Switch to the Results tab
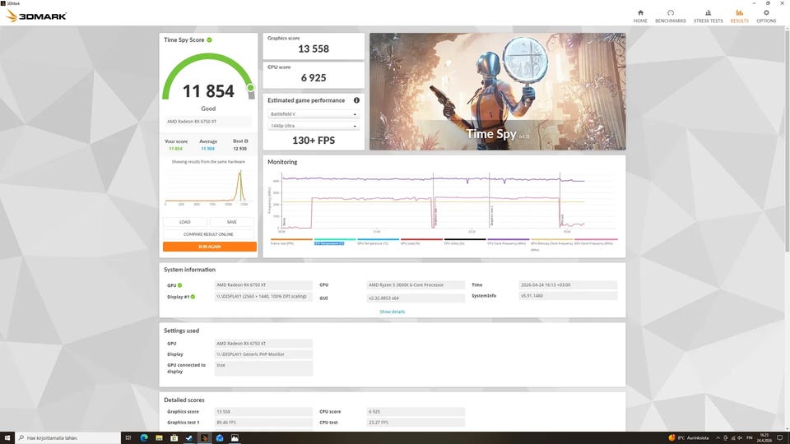 point(739,16)
